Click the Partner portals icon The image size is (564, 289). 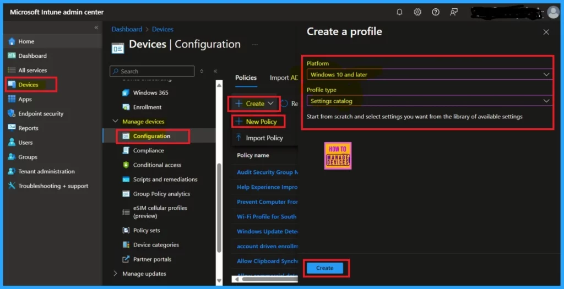(126, 259)
